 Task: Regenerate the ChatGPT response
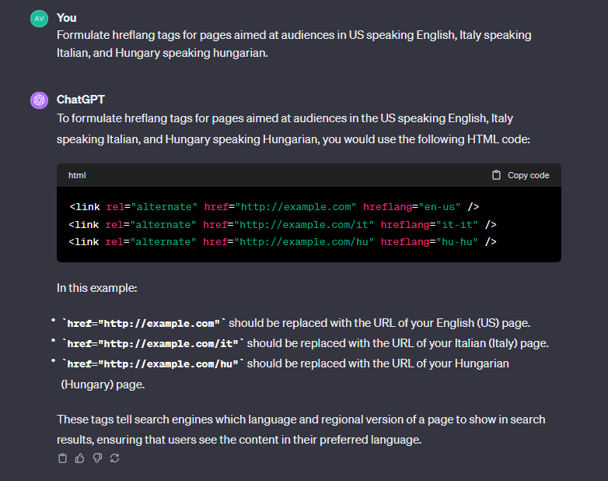tap(115, 458)
